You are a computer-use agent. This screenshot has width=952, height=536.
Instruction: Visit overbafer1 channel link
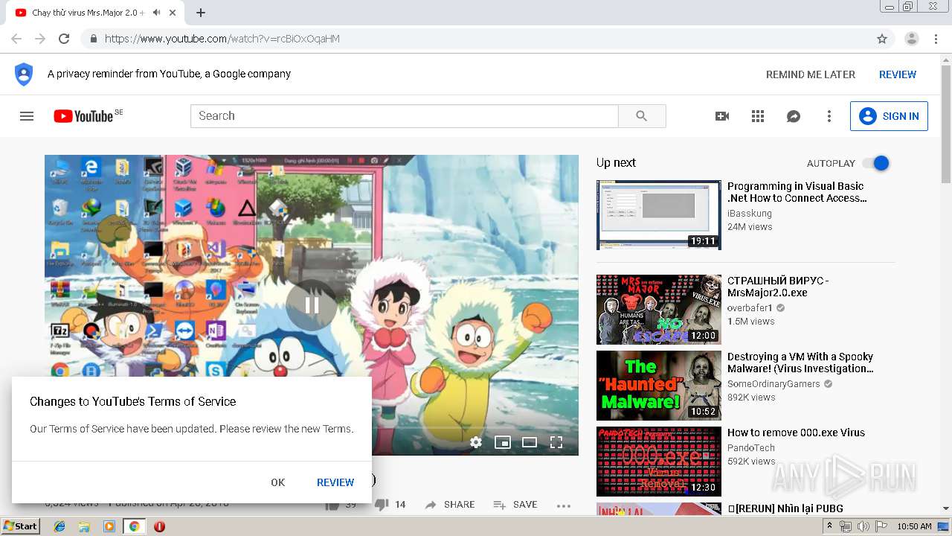coord(750,308)
